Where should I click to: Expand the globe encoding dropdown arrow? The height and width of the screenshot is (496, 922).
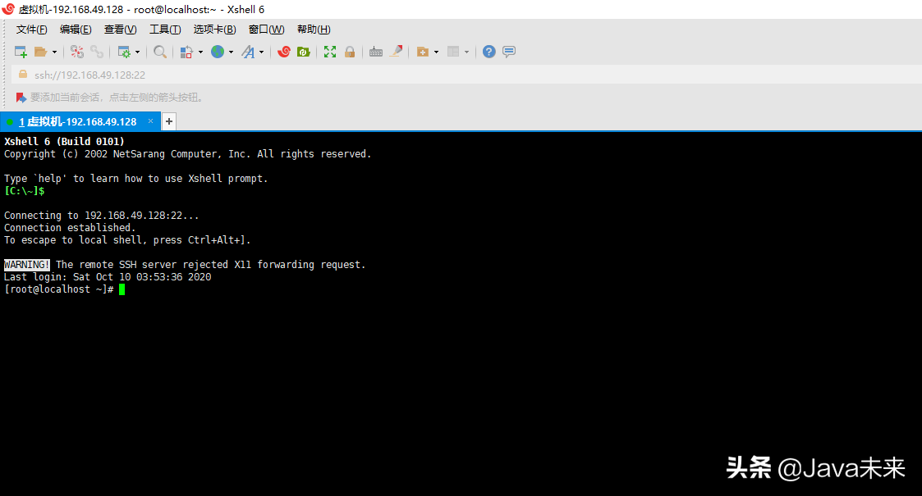pyautogui.click(x=231, y=52)
